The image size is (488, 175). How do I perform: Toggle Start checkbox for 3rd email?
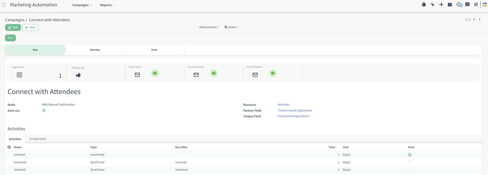click(x=410, y=170)
